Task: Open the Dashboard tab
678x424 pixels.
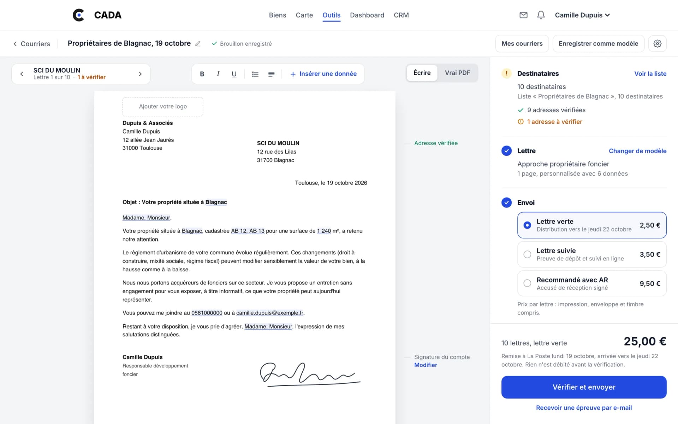Action: pos(367,15)
